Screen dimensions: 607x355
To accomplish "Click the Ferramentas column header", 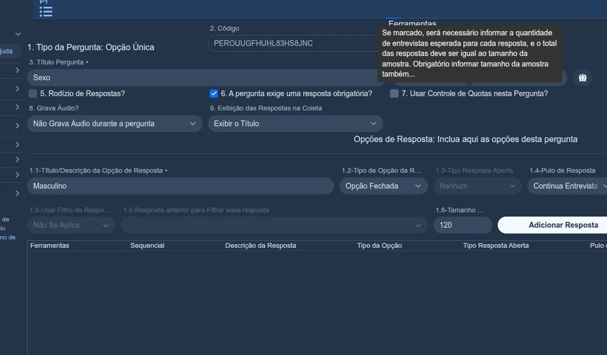I will (x=50, y=245).
